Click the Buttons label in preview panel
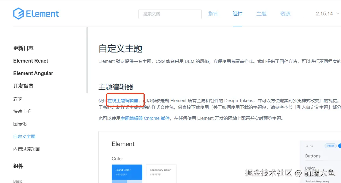Viewport: 341px width, 183px height. point(313,156)
